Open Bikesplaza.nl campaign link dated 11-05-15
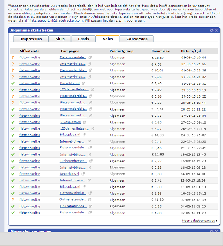The height and width of the screenshot is (246, 223). click(70, 187)
